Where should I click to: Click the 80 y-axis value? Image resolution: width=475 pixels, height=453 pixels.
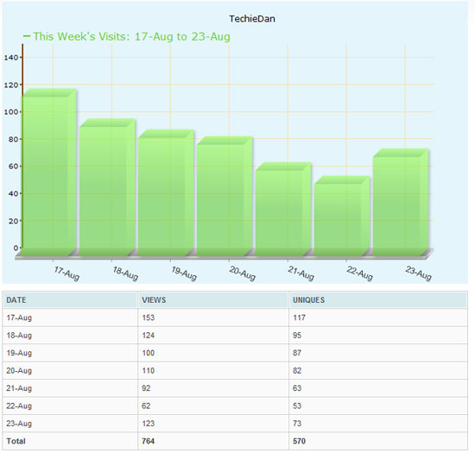tap(13, 140)
